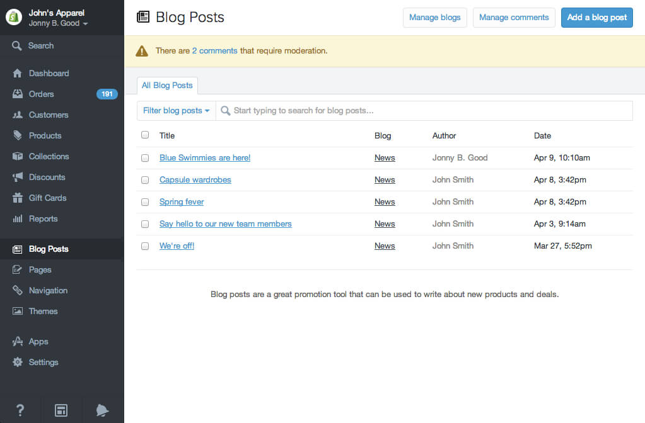Click the Title column header
Image resolution: width=645 pixels, height=423 pixels.
(x=167, y=135)
